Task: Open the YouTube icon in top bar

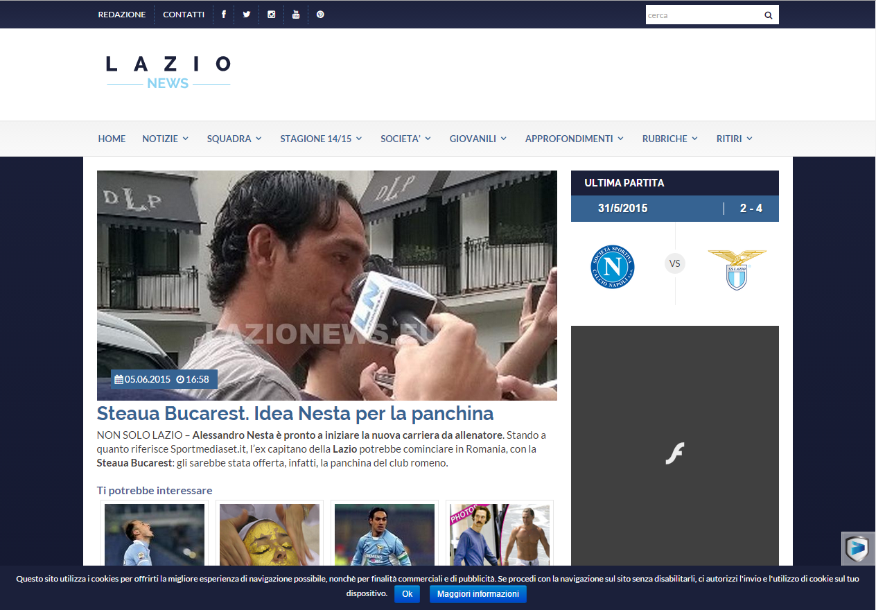Action: pos(296,14)
